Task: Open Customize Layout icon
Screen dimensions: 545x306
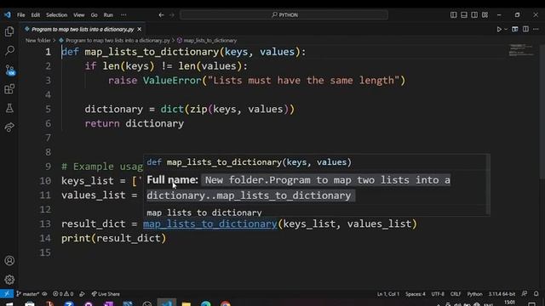Action: 485,15
